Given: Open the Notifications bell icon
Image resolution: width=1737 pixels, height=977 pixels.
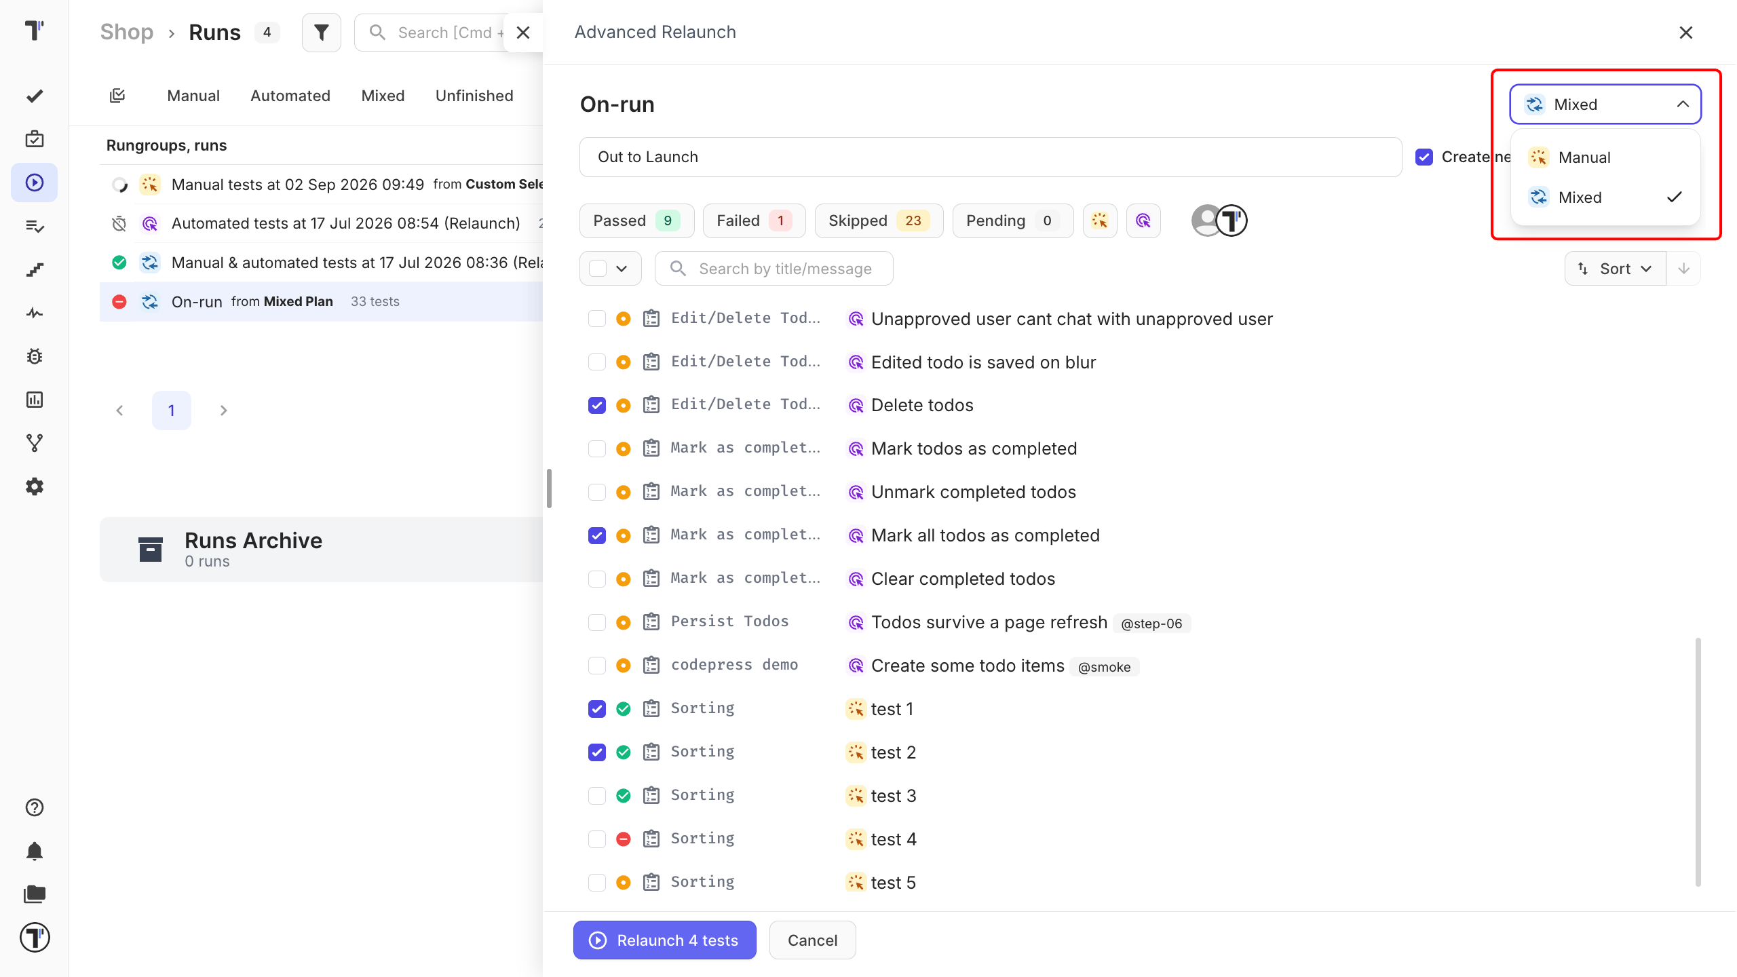Looking at the screenshot, I should (x=35, y=851).
